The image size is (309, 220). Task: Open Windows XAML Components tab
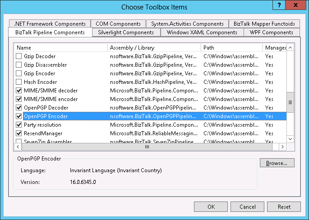click(202, 32)
